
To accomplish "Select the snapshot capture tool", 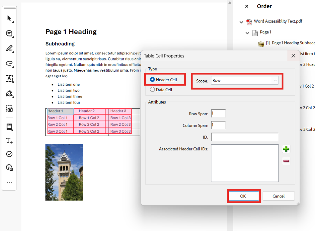I will point(9,109).
